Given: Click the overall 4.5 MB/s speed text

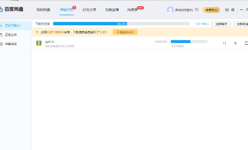Looking at the screenshot, I should pyautogui.click(x=202, y=24).
